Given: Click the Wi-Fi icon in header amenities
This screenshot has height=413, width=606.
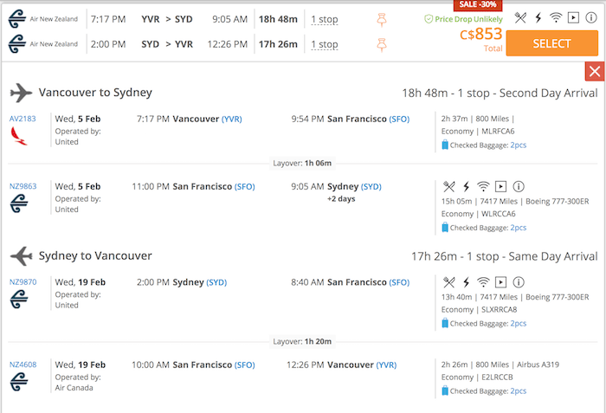Looking at the screenshot, I should coord(556,17).
